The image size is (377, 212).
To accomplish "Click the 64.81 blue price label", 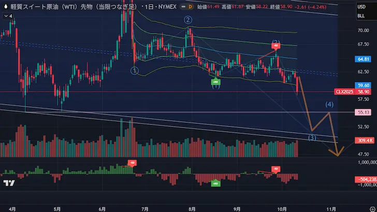I will pos(363,59).
